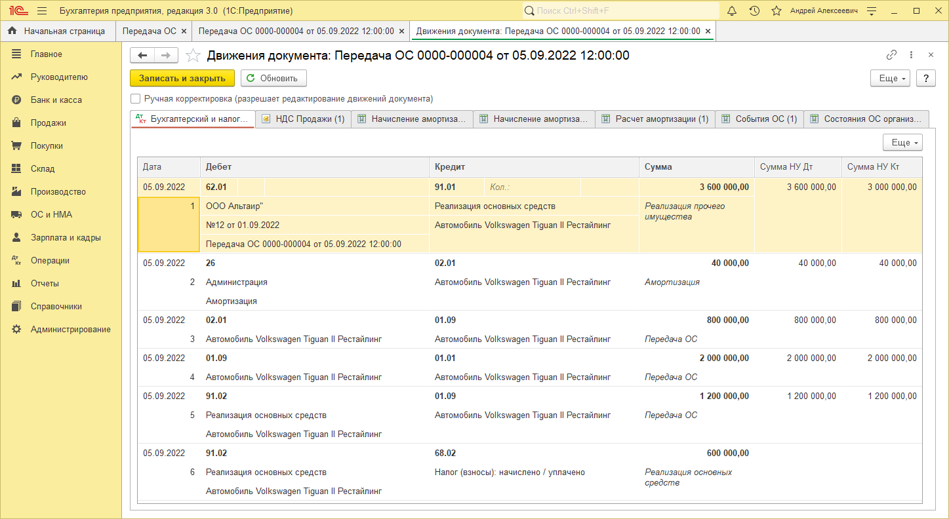Click the 1C logo icon
This screenshot has width=949, height=519.
(17, 11)
